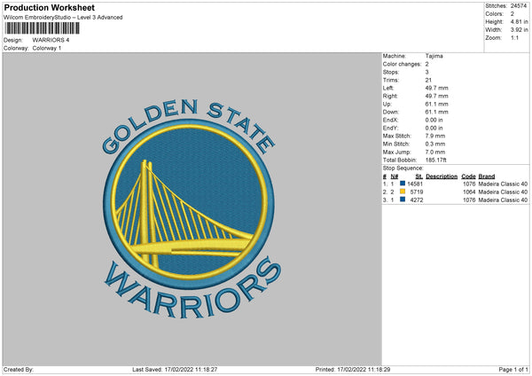This screenshot has width=532, height=376.
Task: Click the barcode under the worksheet title
Action: tap(43, 28)
